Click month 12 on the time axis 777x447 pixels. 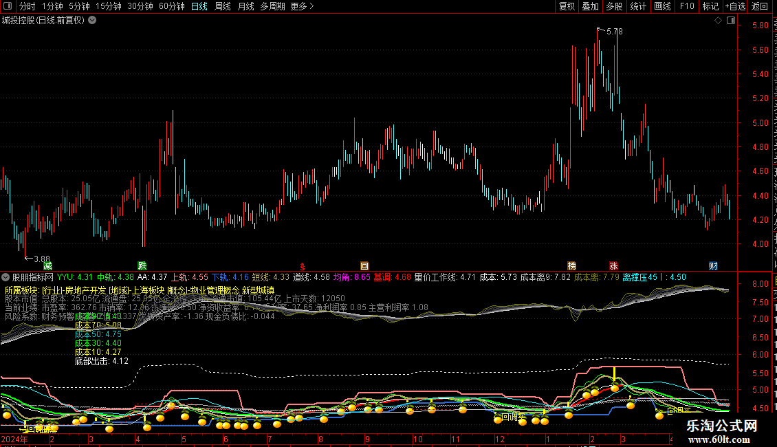[499, 439]
